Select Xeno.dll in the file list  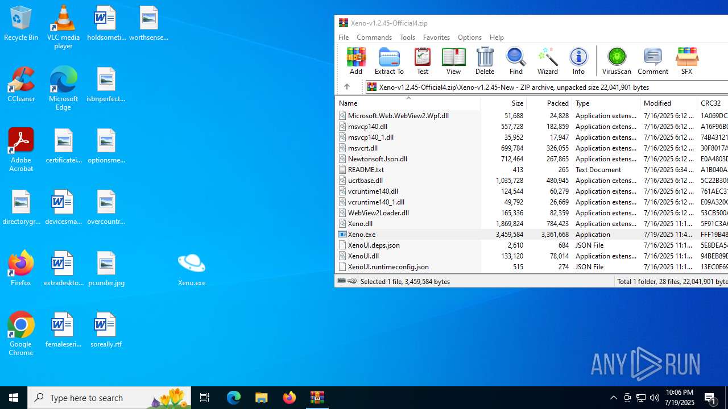[x=531, y=223]
